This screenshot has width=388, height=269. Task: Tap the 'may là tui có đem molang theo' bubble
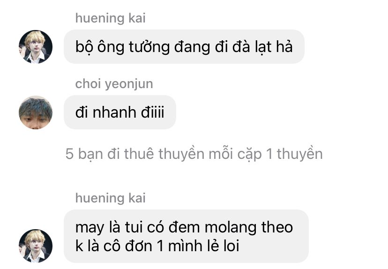click(x=186, y=236)
